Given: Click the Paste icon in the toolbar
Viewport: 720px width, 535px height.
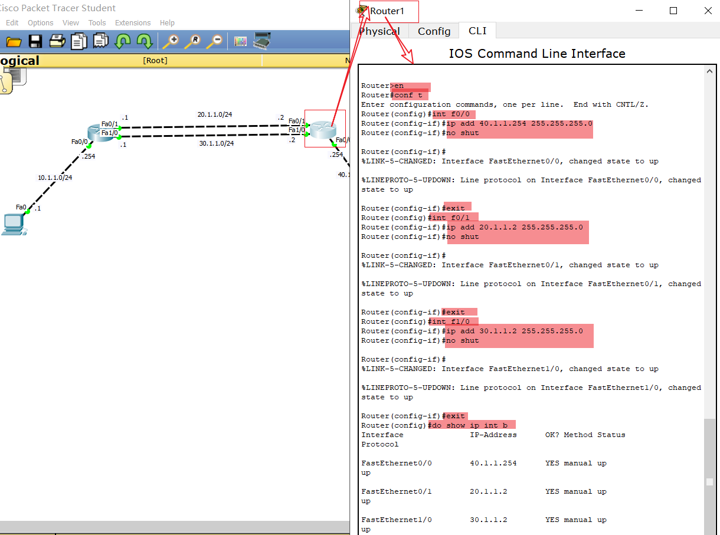Looking at the screenshot, I should [101, 41].
